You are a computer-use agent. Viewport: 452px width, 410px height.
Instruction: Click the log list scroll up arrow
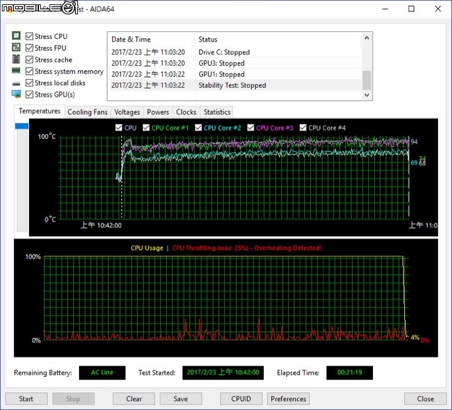(367, 38)
